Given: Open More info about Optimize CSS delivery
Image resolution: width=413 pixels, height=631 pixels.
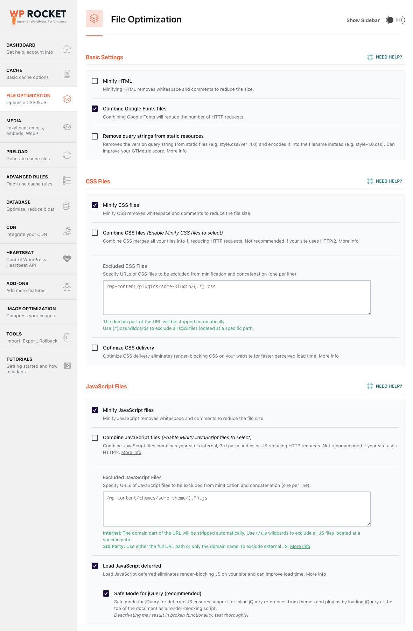Looking at the screenshot, I should [328, 356].
